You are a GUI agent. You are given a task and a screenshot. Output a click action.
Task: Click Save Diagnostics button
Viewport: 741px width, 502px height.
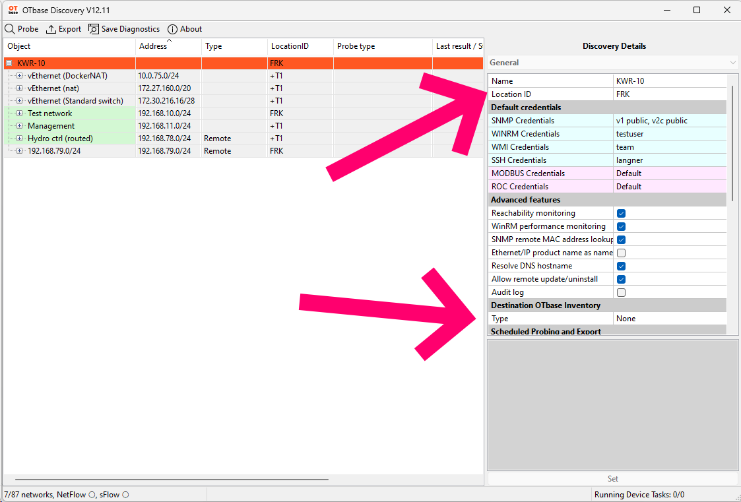(x=124, y=29)
